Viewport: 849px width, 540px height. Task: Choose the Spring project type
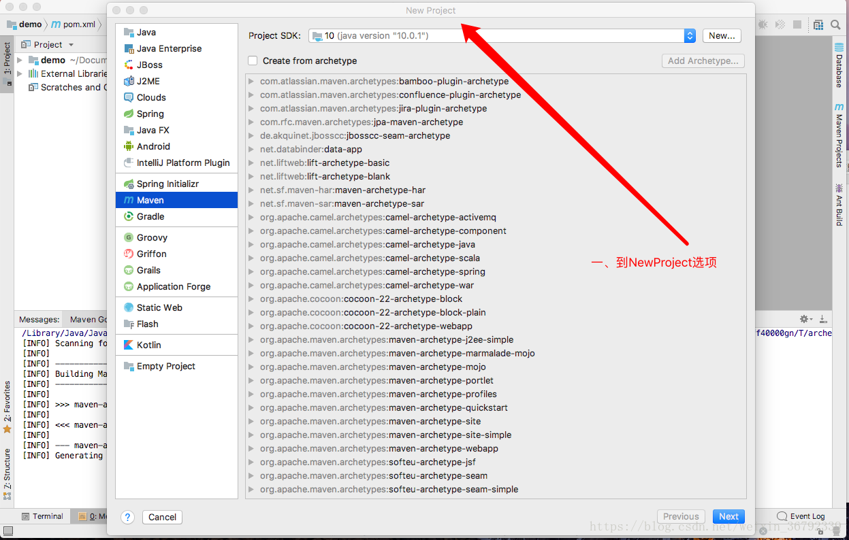[176, 114]
